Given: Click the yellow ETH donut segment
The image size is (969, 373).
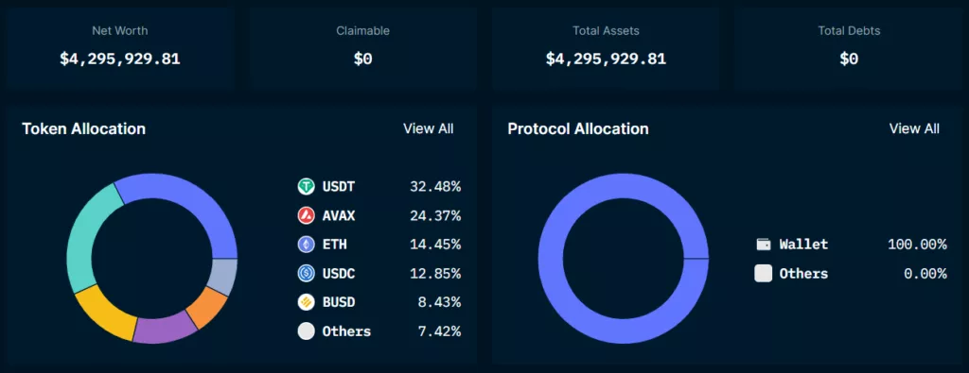Looking at the screenshot, I should click(102, 312).
